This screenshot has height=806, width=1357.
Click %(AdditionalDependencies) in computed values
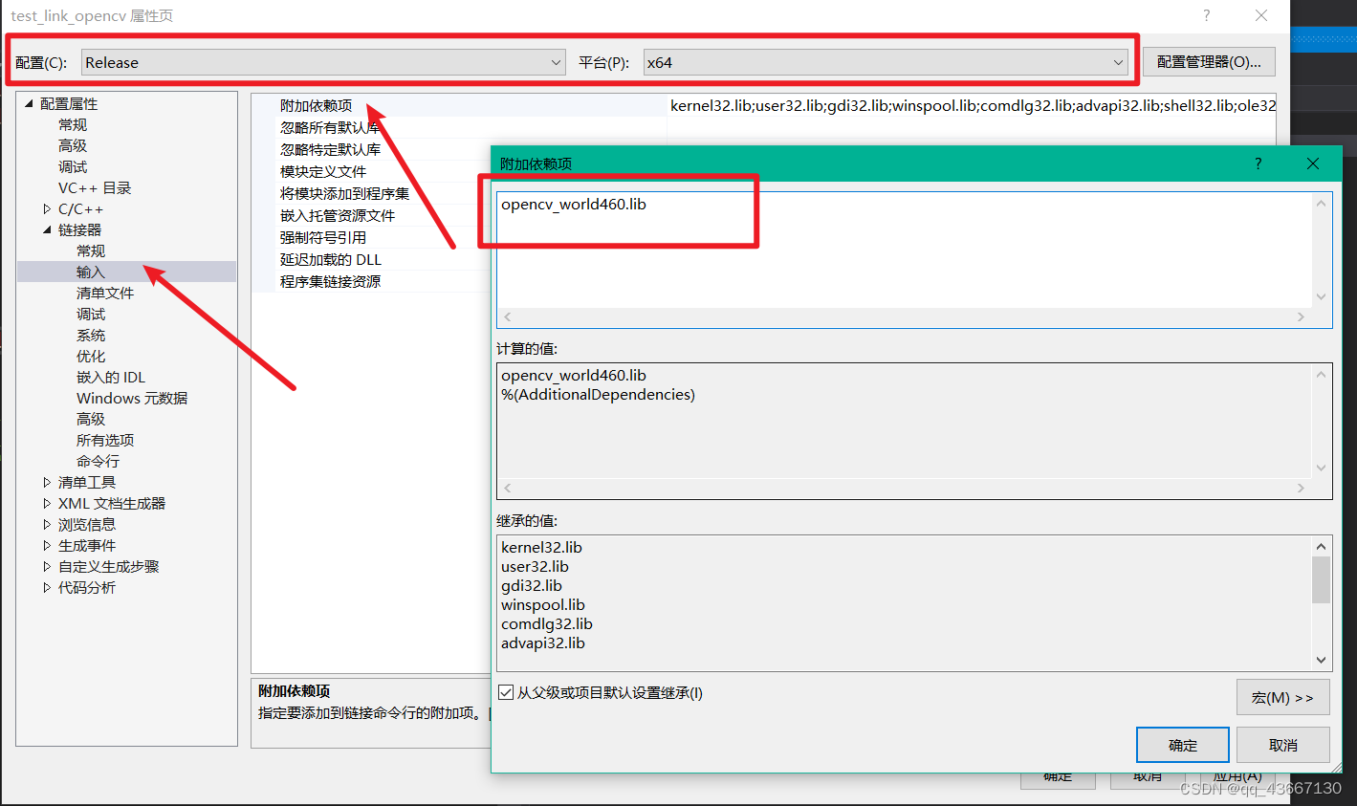click(x=598, y=394)
